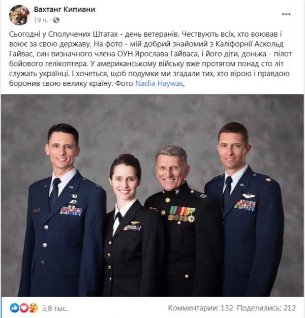Open Комментарии: 132 comments list
Viewport: 305px width, 318px height.
pyautogui.click(x=200, y=308)
